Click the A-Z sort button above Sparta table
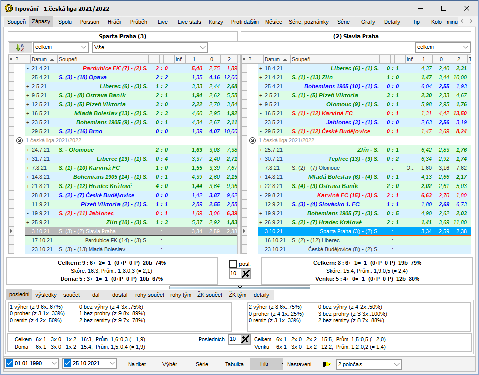The image size is (479, 375). [20, 47]
